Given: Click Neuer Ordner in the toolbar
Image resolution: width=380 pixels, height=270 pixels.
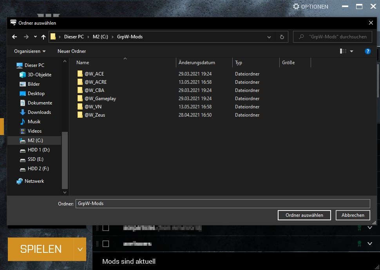Looking at the screenshot, I should coord(72,51).
